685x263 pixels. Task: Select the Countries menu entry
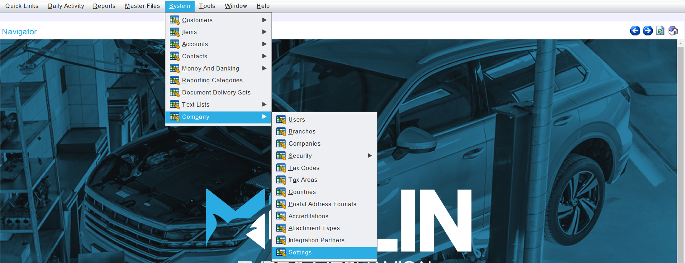click(x=324, y=192)
